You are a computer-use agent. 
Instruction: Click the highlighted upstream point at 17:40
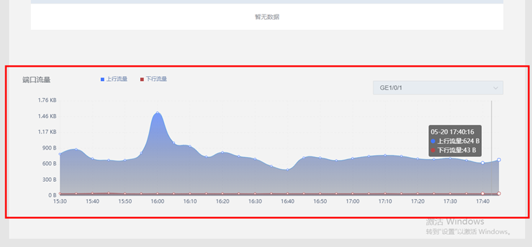pyautogui.click(x=483, y=163)
